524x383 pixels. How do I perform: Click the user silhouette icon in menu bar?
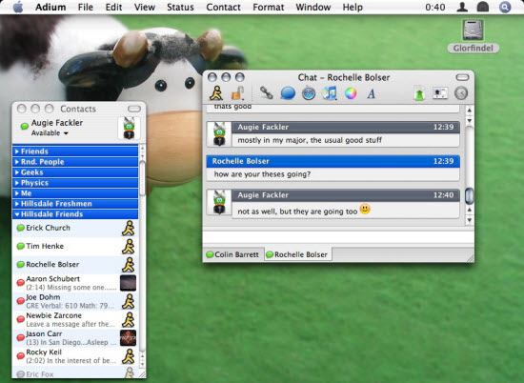[462, 7]
